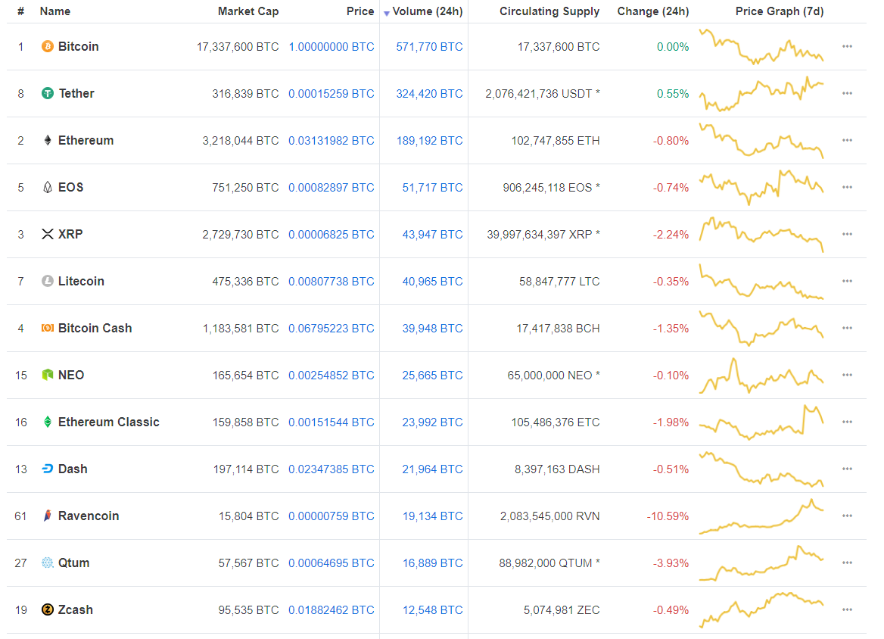The height and width of the screenshot is (639, 884).
Task: Open the more options menu for Ethereum
Action: coord(847,140)
